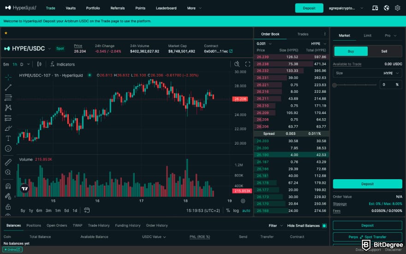Click the Online status link
The width and height of the screenshot is (406, 254).
(x=12, y=249)
